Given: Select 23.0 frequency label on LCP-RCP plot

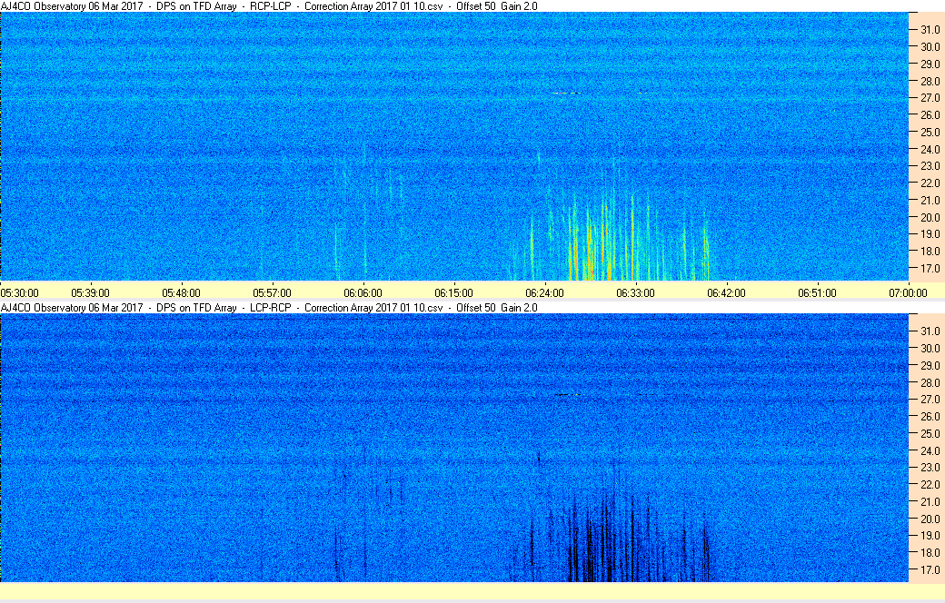Looking at the screenshot, I should [930, 468].
